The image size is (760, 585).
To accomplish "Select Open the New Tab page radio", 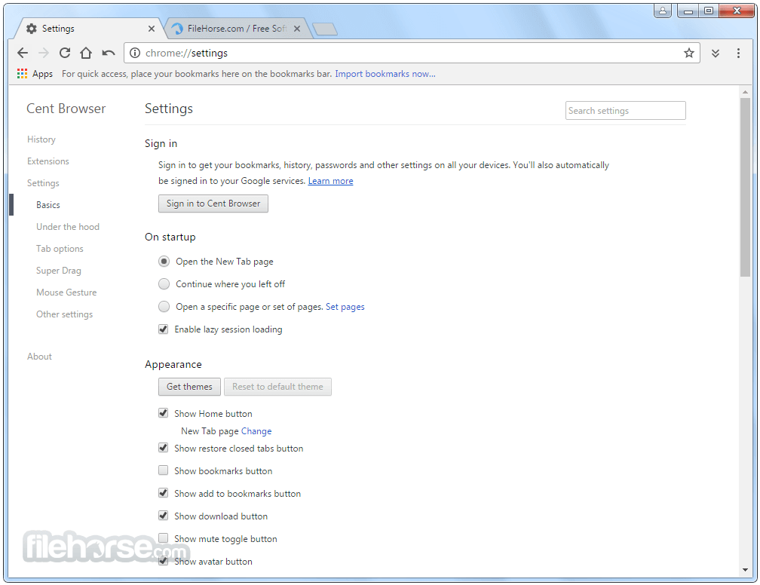I will 164,262.
